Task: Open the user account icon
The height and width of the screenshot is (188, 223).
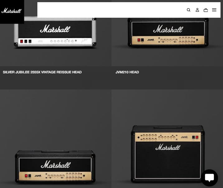Action: [x=197, y=10]
